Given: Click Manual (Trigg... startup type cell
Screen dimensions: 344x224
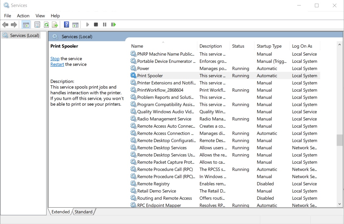Looking at the screenshot, I should pyautogui.click(x=272, y=61).
